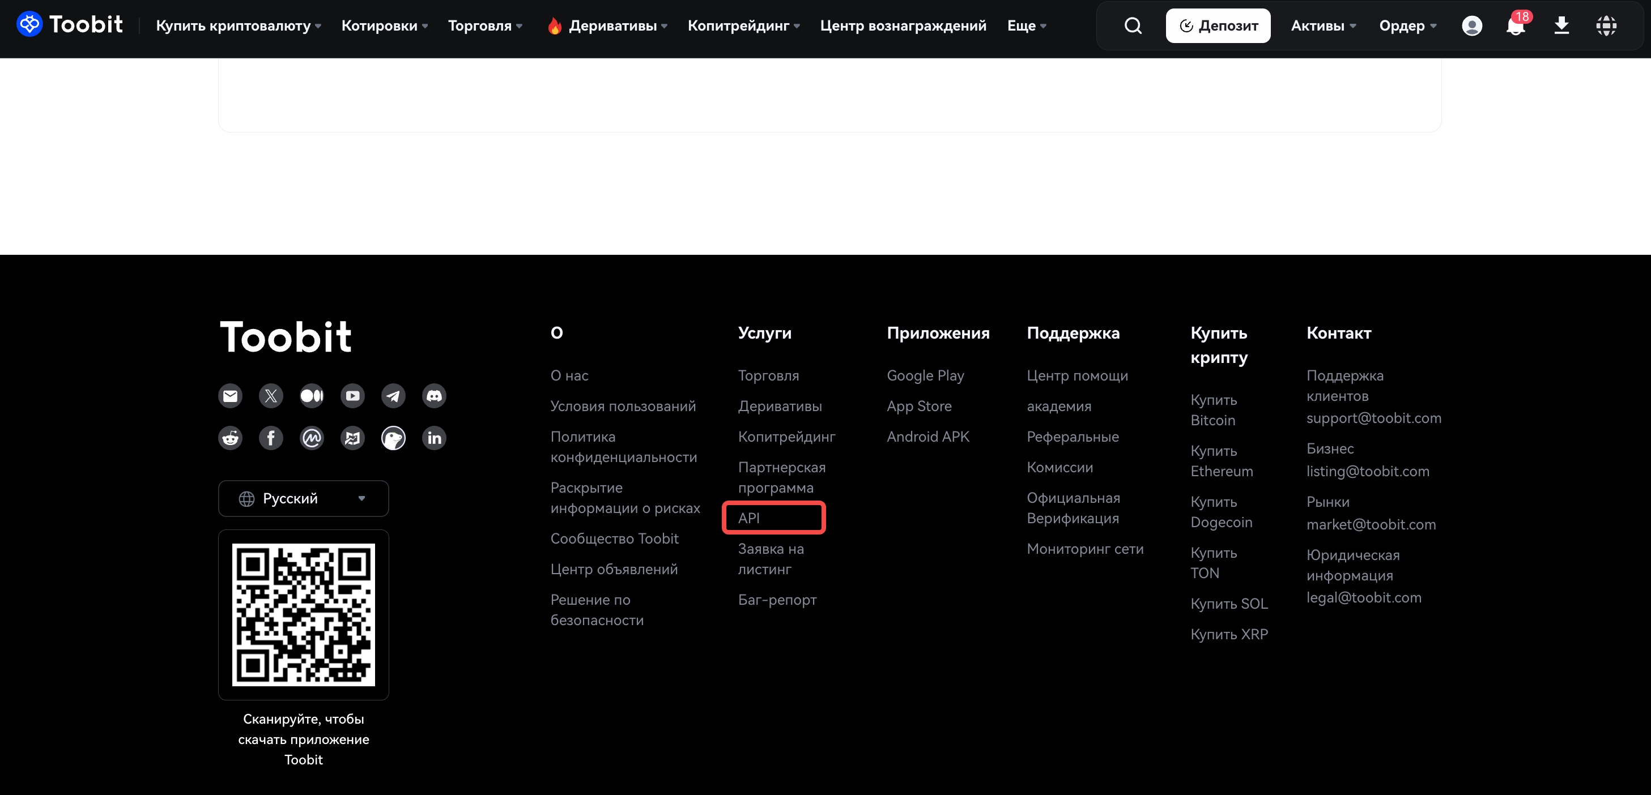
Task: Expand Купить криптовалюту menu
Action: (x=239, y=25)
